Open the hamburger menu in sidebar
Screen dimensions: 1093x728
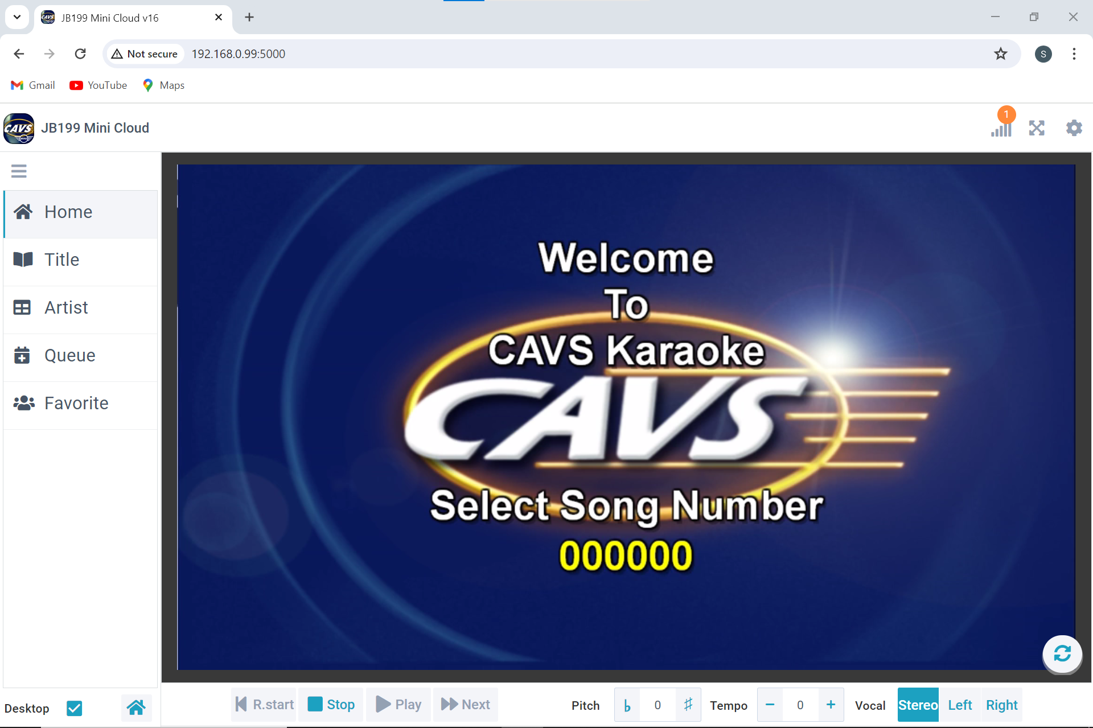click(19, 171)
